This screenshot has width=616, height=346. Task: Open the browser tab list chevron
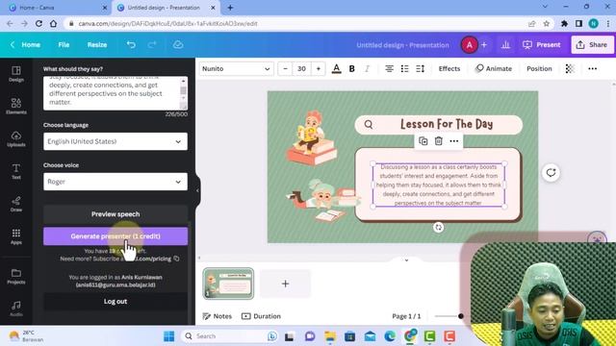coord(545,7)
